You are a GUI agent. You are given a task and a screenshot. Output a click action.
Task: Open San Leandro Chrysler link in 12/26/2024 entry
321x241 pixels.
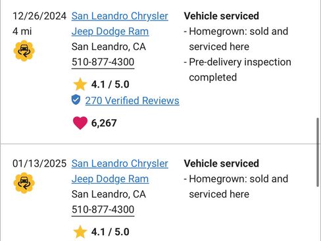click(120, 16)
